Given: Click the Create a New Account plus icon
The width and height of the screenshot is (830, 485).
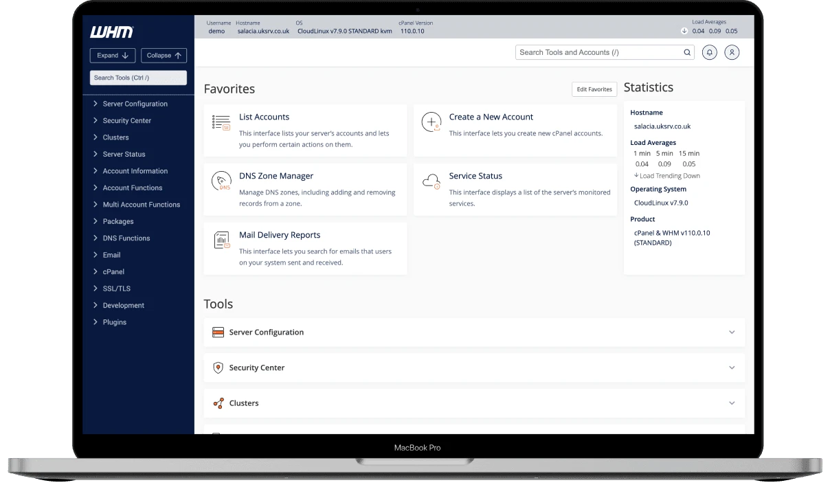Looking at the screenshot, I should (431, 122).
